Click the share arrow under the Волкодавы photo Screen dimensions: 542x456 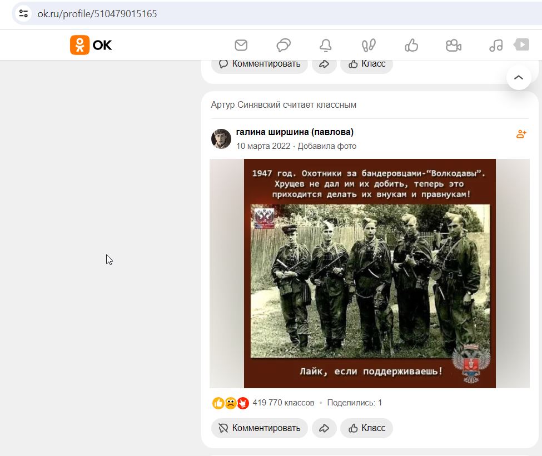(x=324, y=428)
